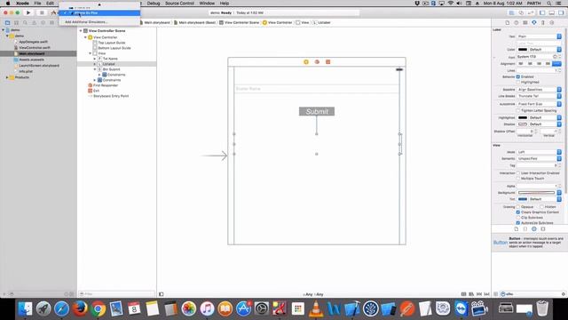
Task: Select the Attributes inspector icon
Action: tap(534, 22)
